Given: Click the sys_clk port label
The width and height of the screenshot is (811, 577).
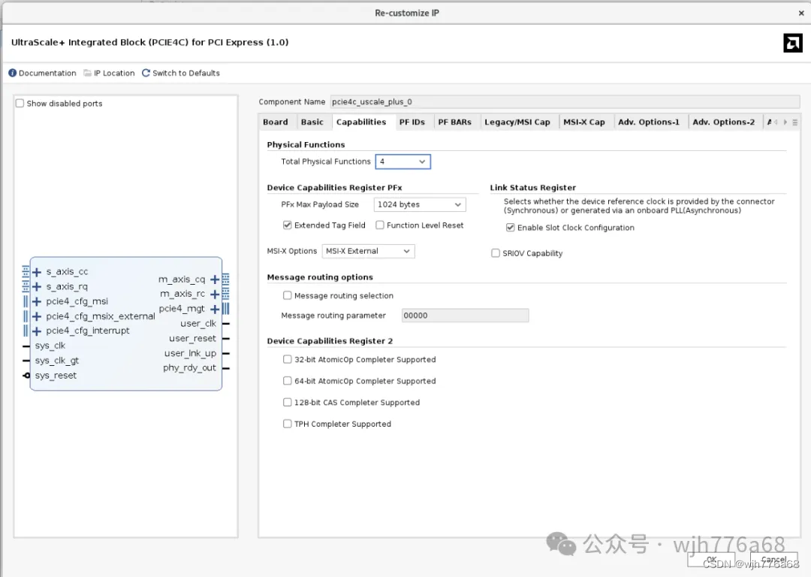Looking at the screenshot, I should tap(50, 346).
